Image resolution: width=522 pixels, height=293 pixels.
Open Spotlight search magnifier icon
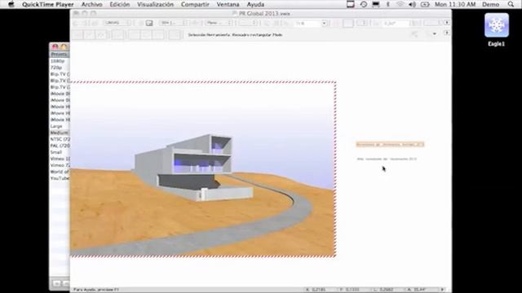point(511,4)
